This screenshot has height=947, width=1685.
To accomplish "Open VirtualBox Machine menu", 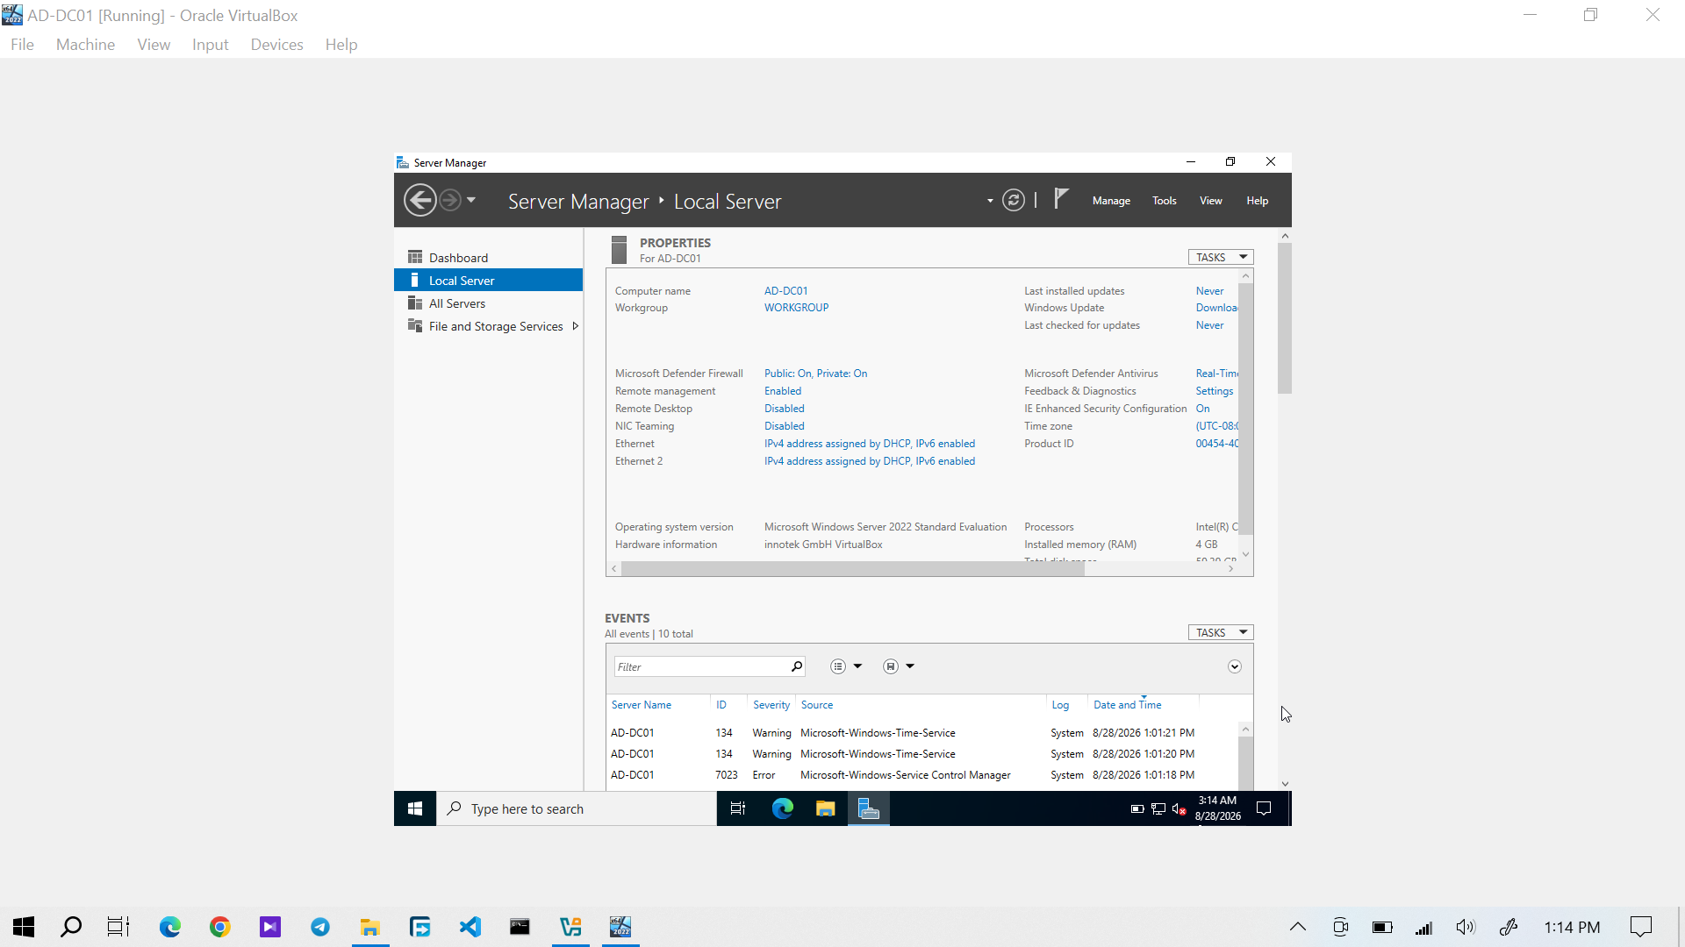I will tap(85, 45).
